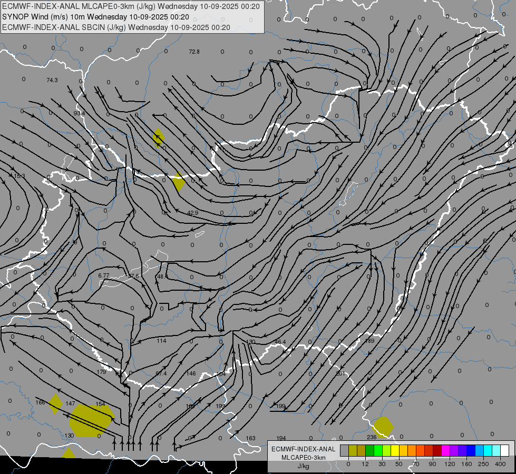Click the map value 154
The width and height of the screenshot is (516, 474).
tap(100, 404)
